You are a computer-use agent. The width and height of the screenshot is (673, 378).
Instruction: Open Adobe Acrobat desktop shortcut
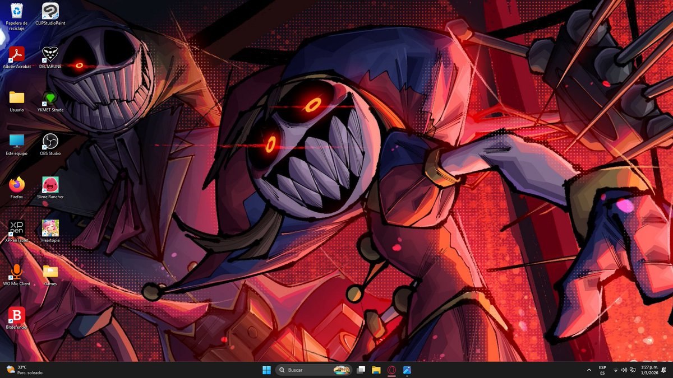(17, 58)
